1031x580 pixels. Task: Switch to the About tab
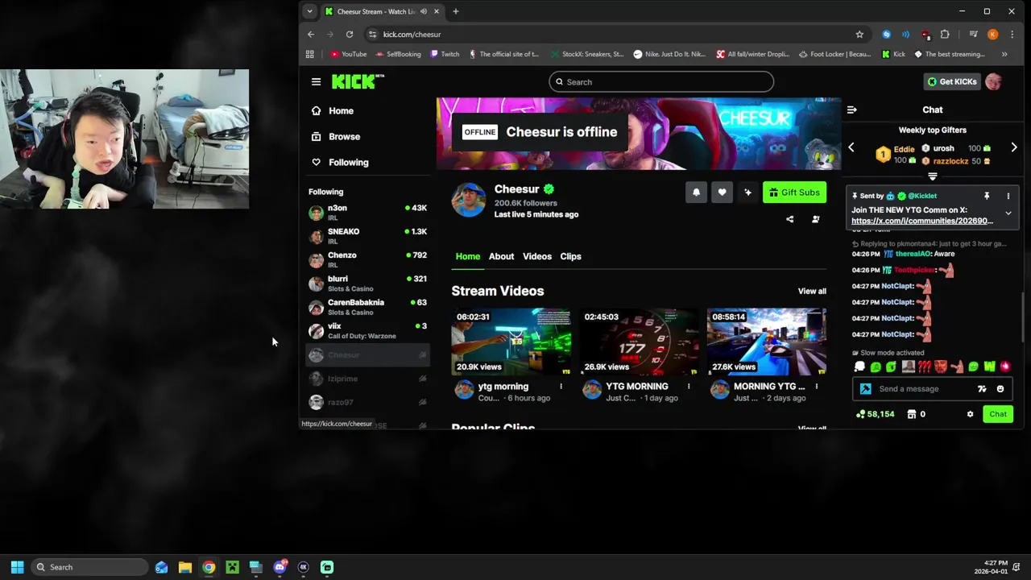click(501, 256)
